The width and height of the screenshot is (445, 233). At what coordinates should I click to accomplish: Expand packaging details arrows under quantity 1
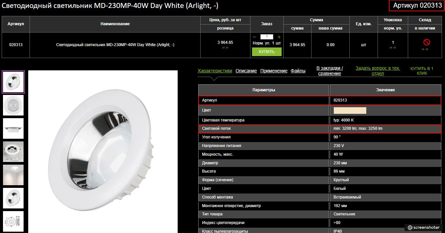[393, 48]
